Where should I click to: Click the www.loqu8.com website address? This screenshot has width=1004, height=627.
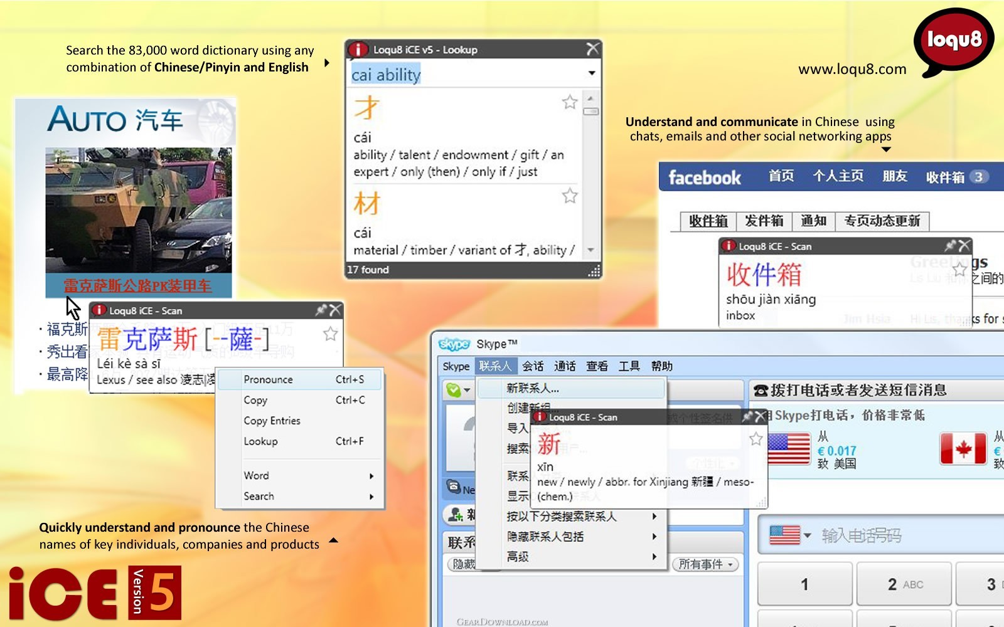(852, 69)
